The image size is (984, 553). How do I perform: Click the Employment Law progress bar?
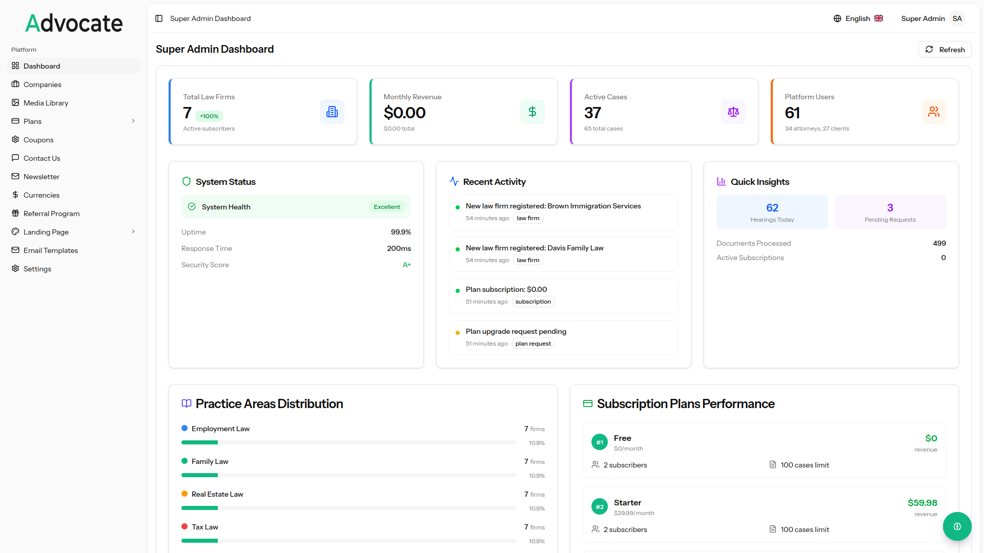[x=348, y=442]
